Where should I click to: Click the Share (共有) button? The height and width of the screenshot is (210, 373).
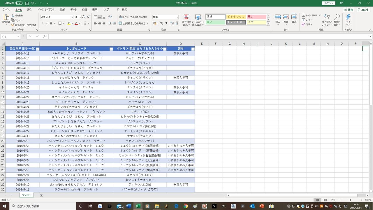pyautogui.click(x=348, y=10)
